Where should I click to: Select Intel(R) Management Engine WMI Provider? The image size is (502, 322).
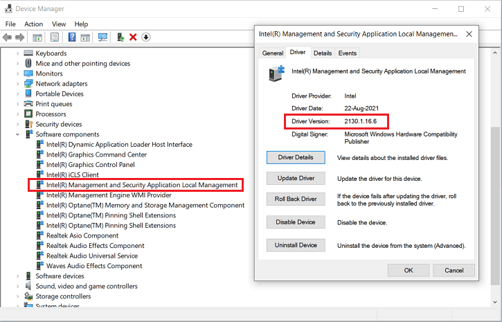pyautogui.click(x=109, y=195)
